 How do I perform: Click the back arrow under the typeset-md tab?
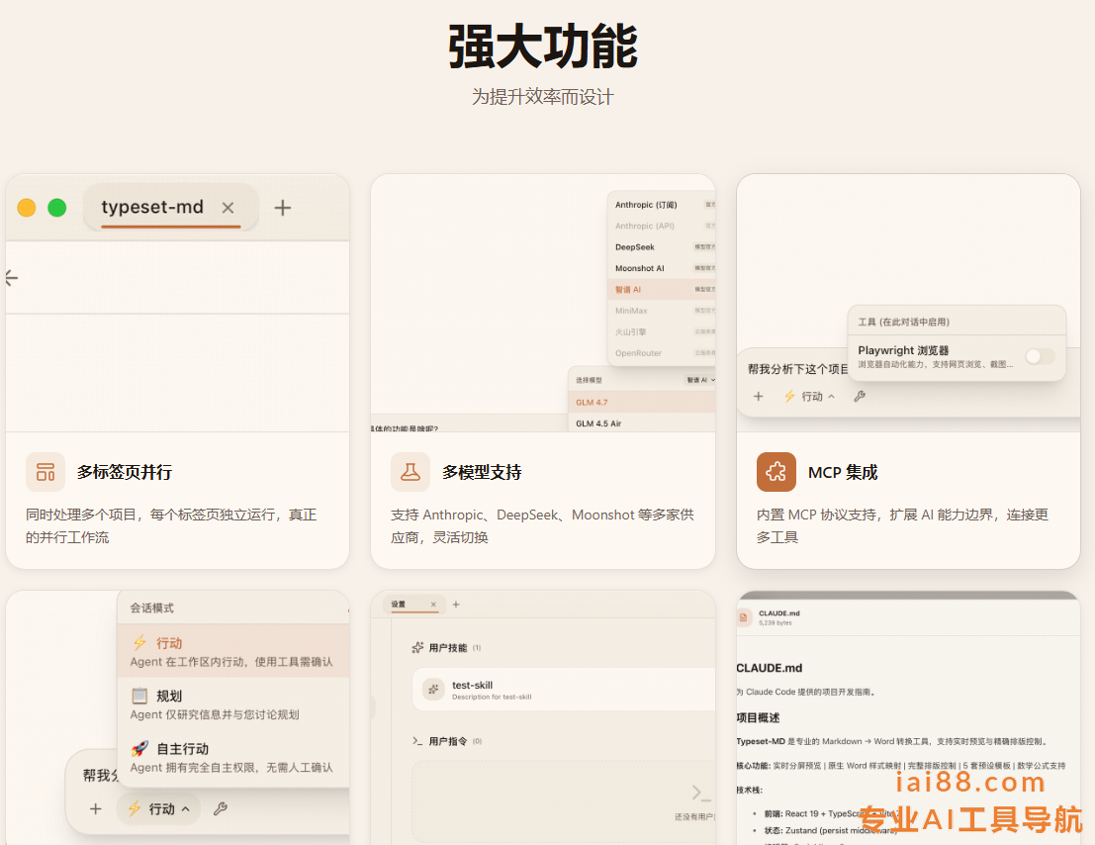[12, 278]
